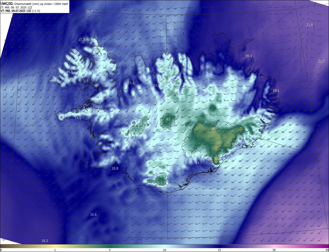Viewport: 329px width, 252px height.
Task: Click the 6.4 value label
Action: pyautogui.click(x=175, y=95)
